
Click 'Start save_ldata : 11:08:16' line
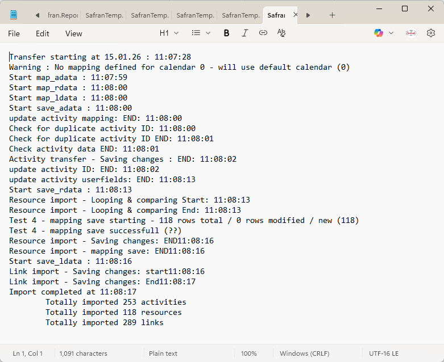[70, 261]
